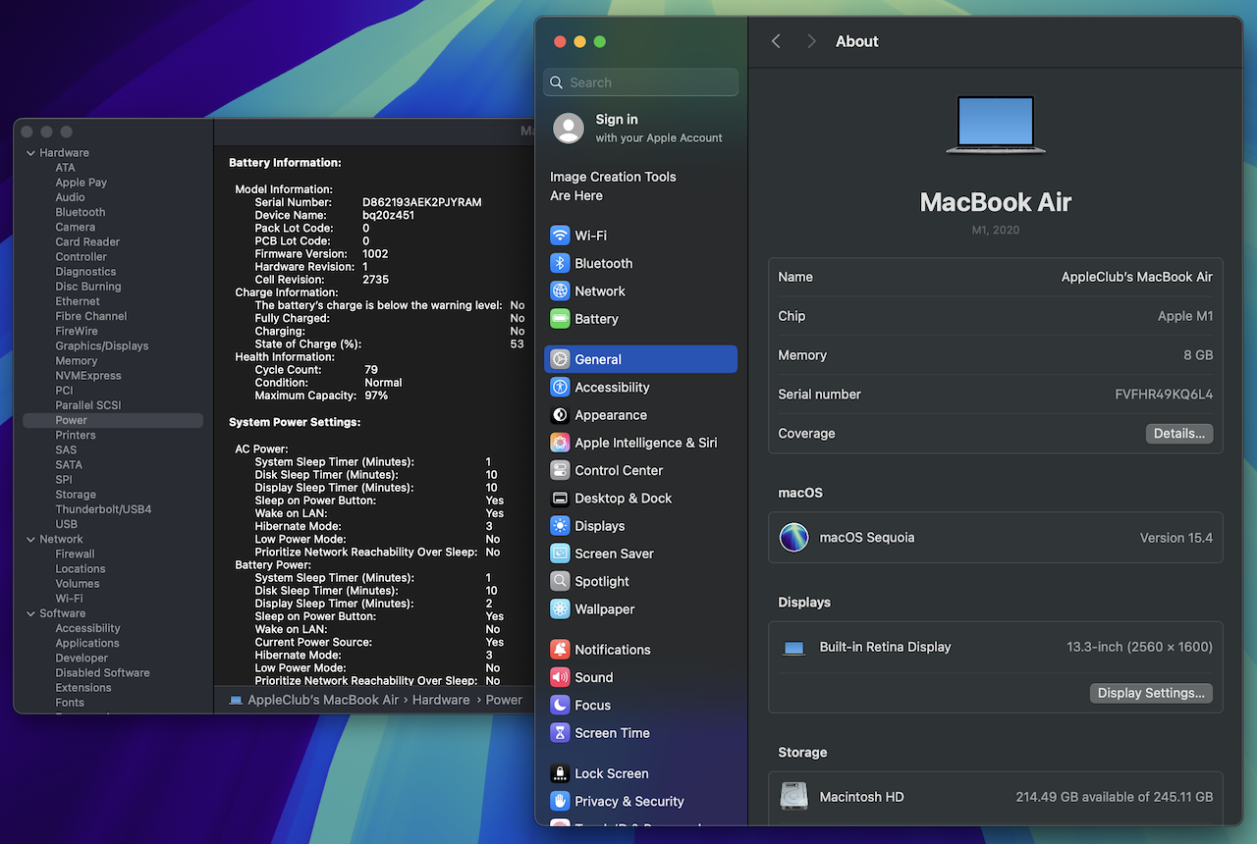
Task: Open the Desktop & Dock icon
Action: [x=560, y=499]
